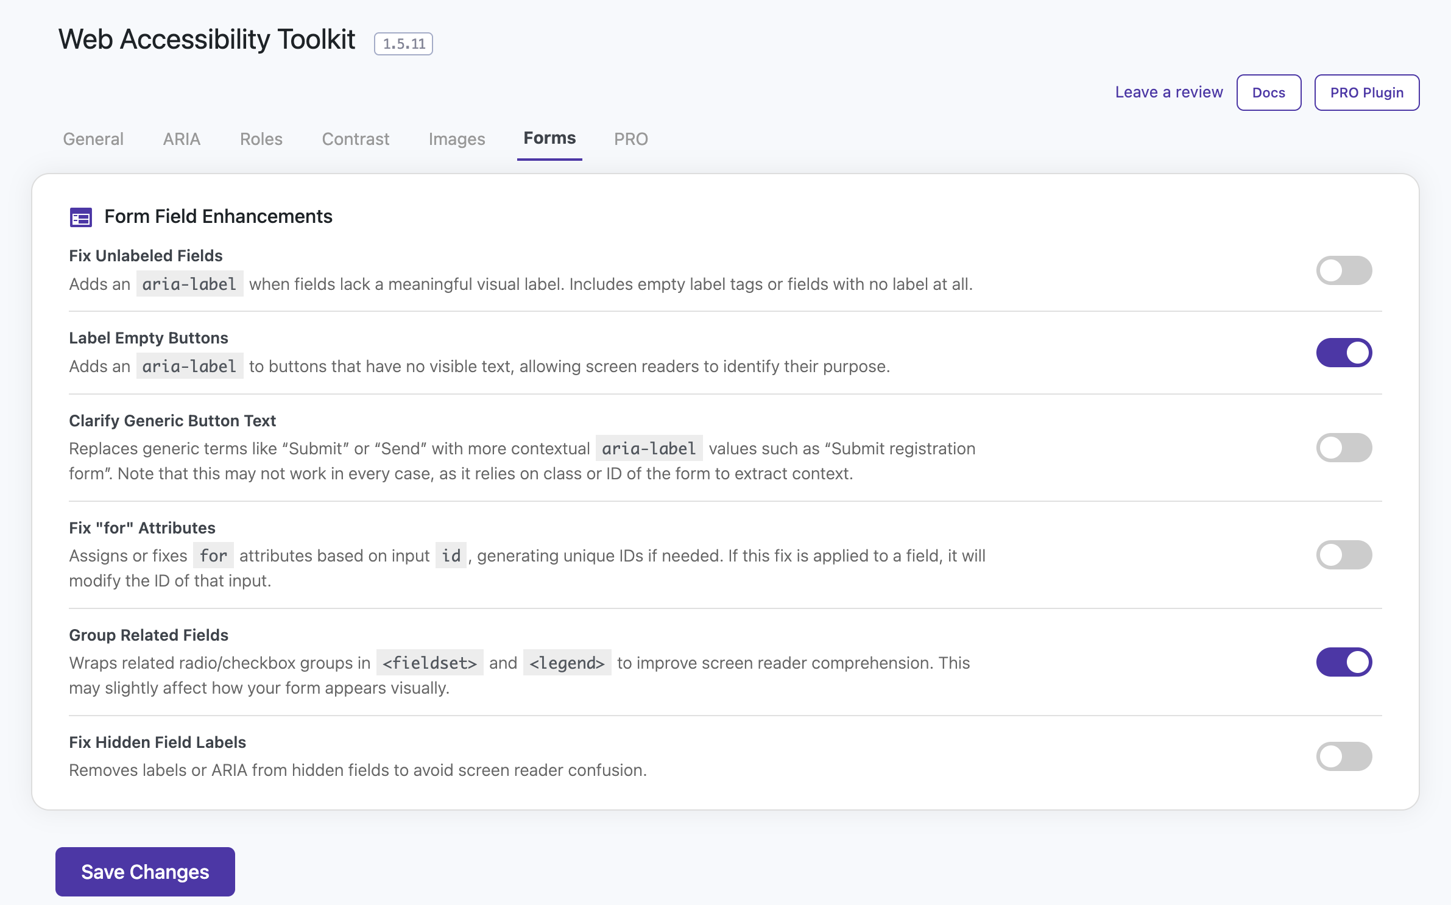Click the Form Field Enhancements section icon
1451x905 pixels.
pyautogui.click(x=80, y=217)
